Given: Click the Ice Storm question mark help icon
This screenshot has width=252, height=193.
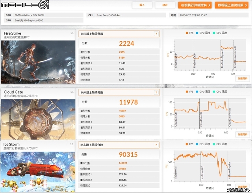Looking at the screenshot, I should 156,145.
